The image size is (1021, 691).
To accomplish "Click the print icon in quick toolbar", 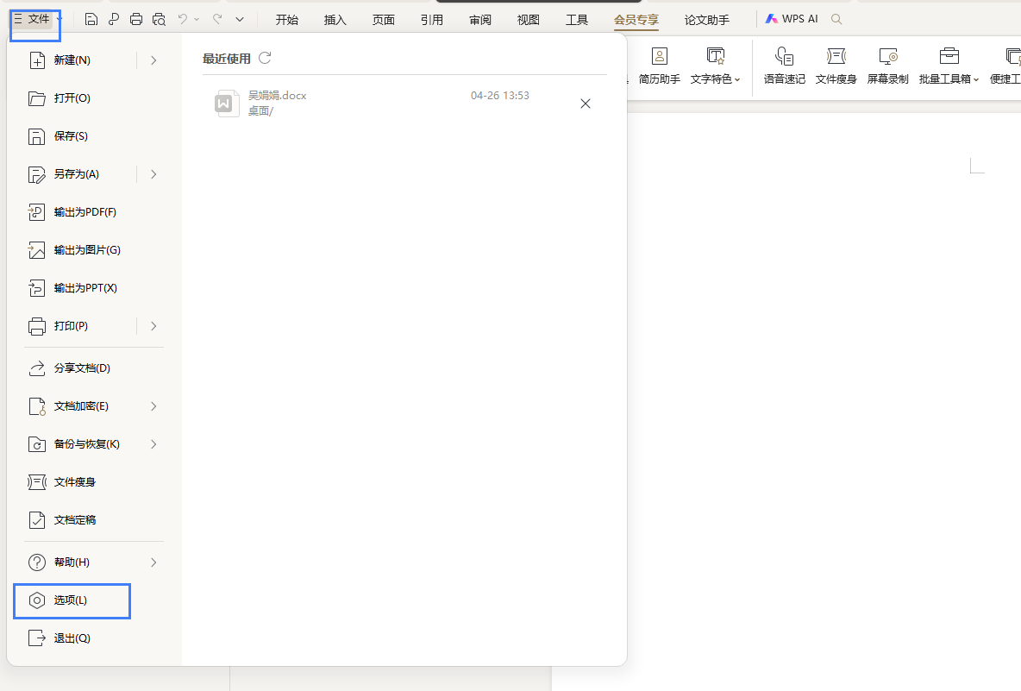I will click(136, 20).
